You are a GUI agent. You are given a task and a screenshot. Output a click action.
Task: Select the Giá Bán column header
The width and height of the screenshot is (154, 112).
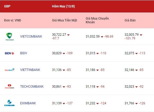click(130, 20)
